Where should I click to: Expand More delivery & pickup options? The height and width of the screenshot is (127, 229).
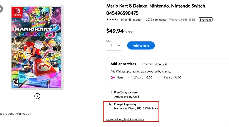(125, 119)
